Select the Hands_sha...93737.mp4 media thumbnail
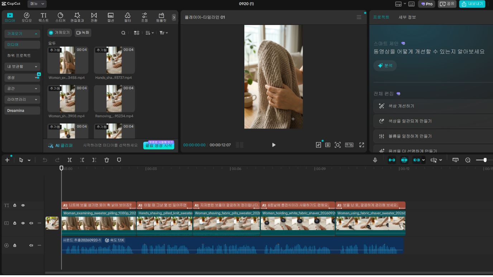The image size is (493, 277). click(114, 60)
